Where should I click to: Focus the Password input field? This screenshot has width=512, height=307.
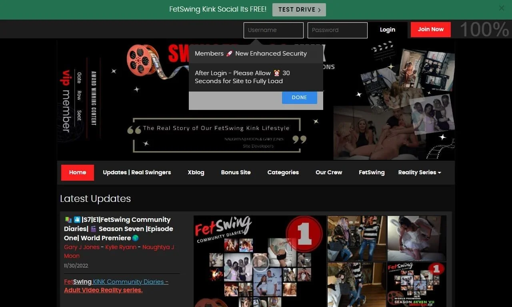338,30
